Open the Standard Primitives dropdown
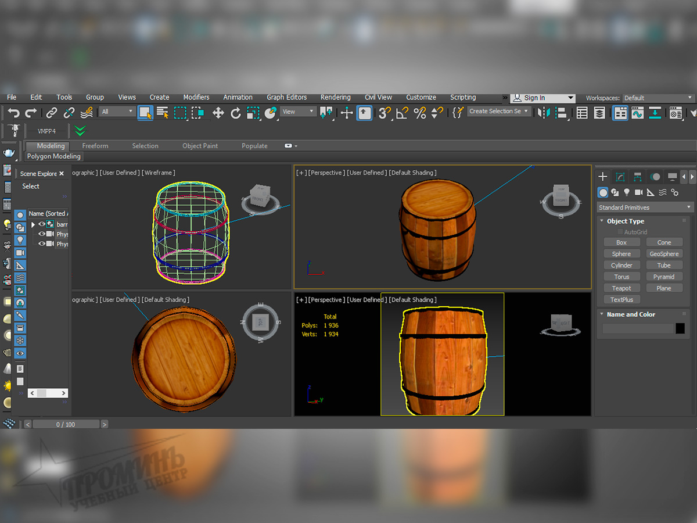697x523 pixels. [644, 207]
